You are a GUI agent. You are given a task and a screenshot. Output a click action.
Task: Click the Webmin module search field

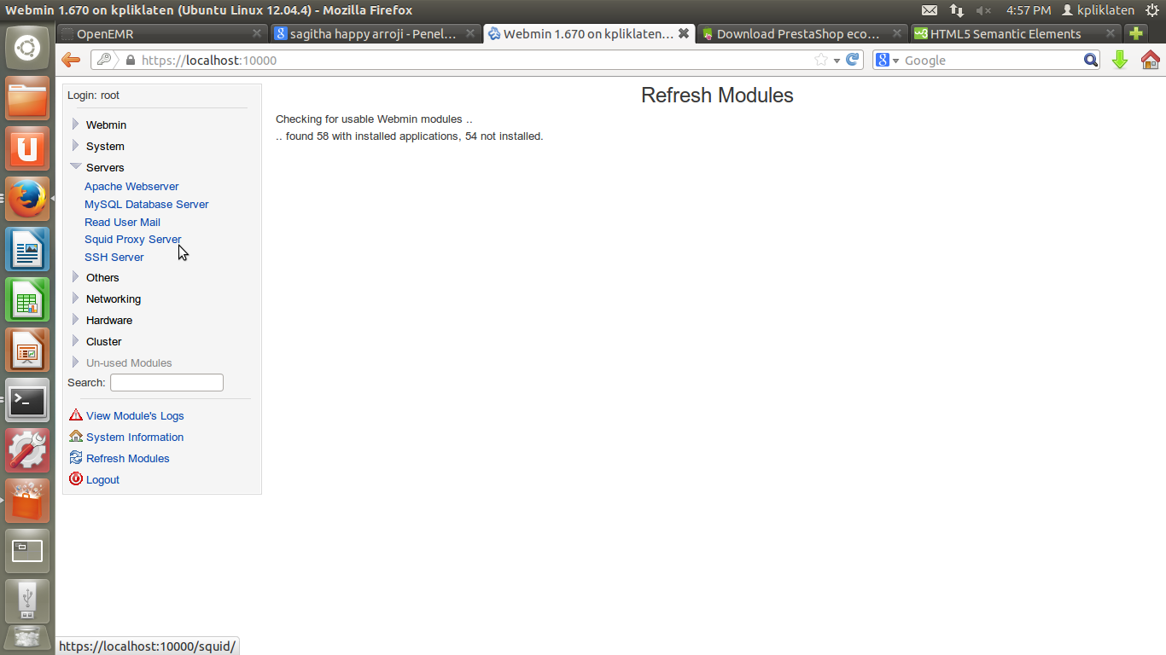pyautogui.click(x=166, y=383)
